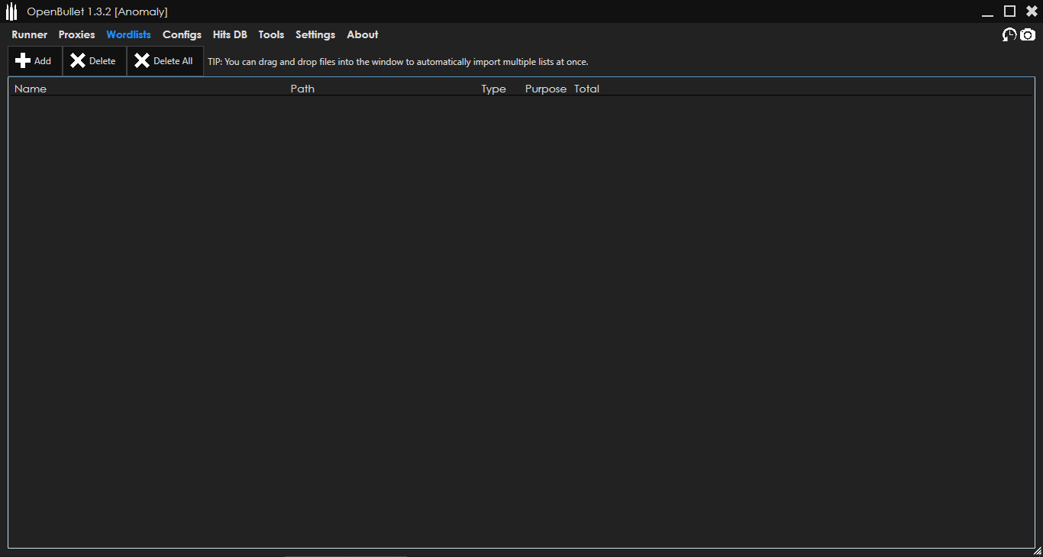Viewport: 1043px width, 557px height.
Task: Add a new wordlist
Action: 34,61
